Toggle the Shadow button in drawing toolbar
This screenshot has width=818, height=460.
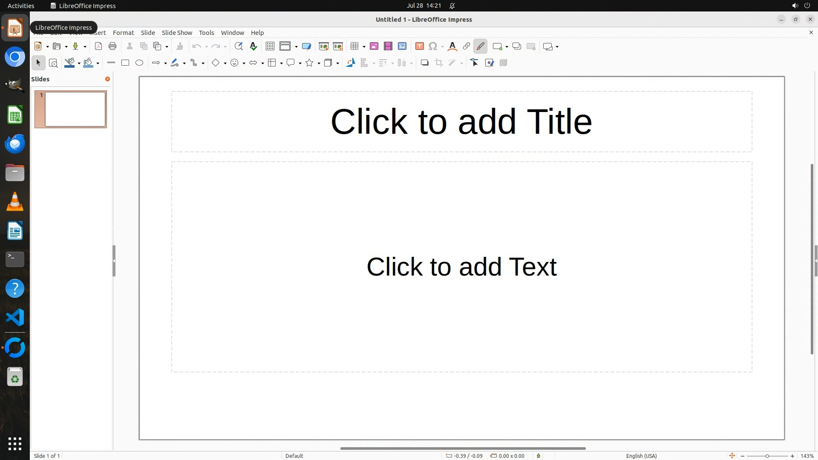pyautogui.click(x=424, y=63)
